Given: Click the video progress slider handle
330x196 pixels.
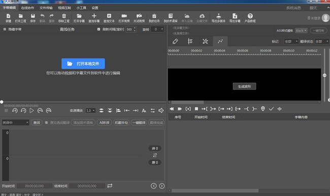Looking at the screenshot, I should coord(2,102).
